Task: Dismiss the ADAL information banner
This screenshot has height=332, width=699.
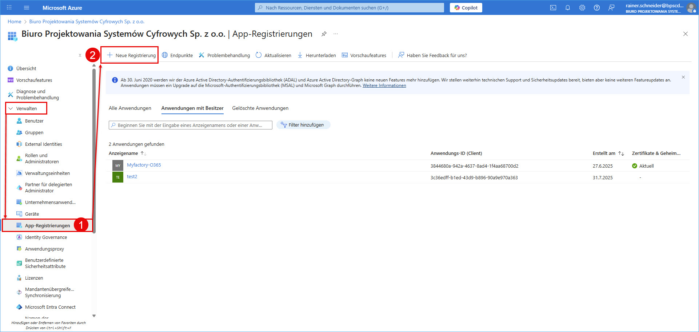Action: [x=683, y=77]
